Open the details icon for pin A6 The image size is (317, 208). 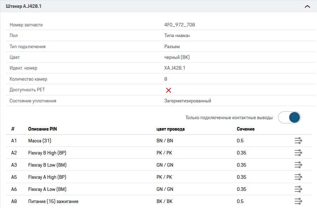coord(298,189)
